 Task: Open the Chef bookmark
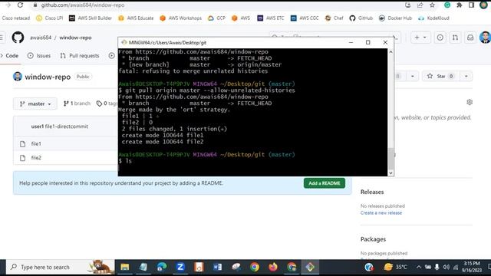pos(334,18)
